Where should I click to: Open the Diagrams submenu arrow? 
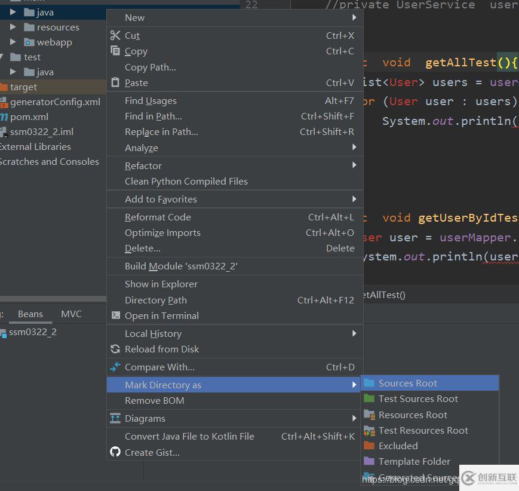(x=354, y=418)
